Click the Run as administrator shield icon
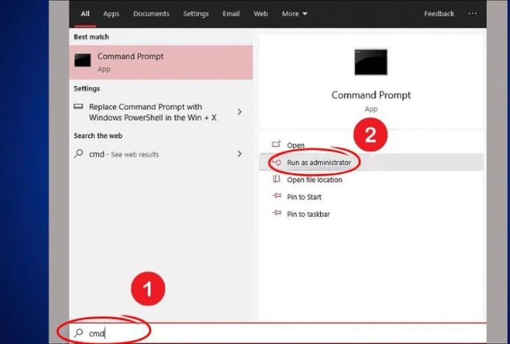 [277, 162]
